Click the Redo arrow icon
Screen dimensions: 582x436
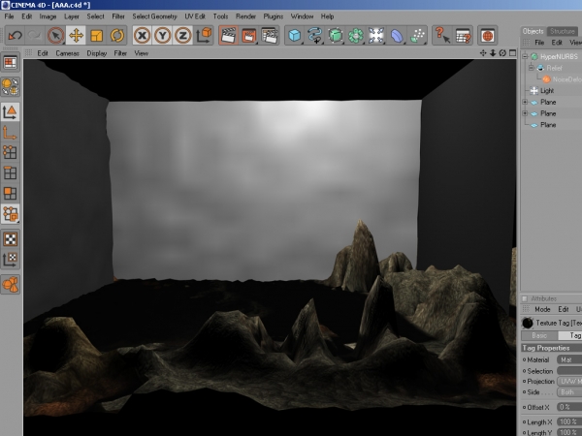(35, 36)
